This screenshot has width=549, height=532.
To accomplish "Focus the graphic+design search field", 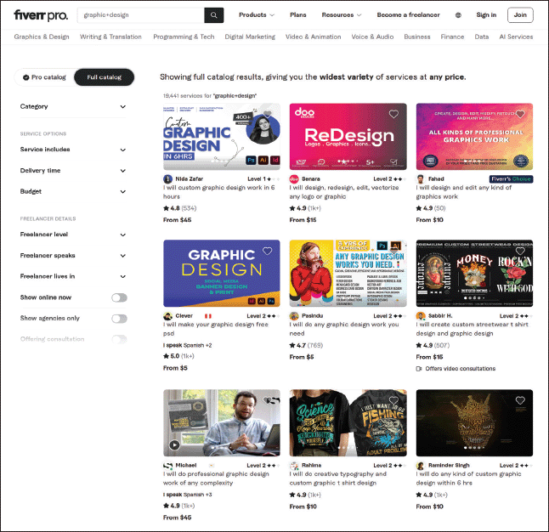I will [x=141, y=15].
